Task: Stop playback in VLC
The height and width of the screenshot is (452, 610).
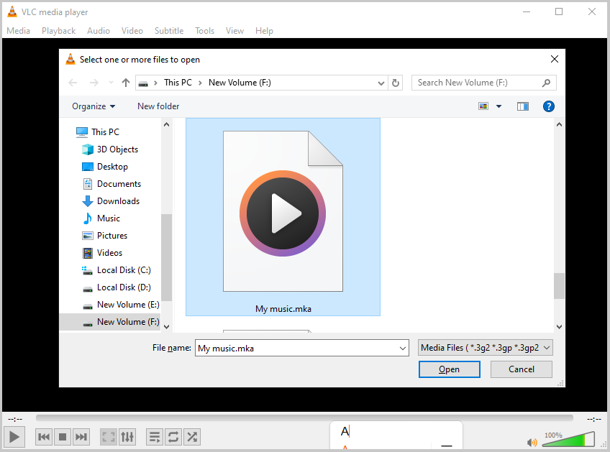Action: click(x=63, y=437)
